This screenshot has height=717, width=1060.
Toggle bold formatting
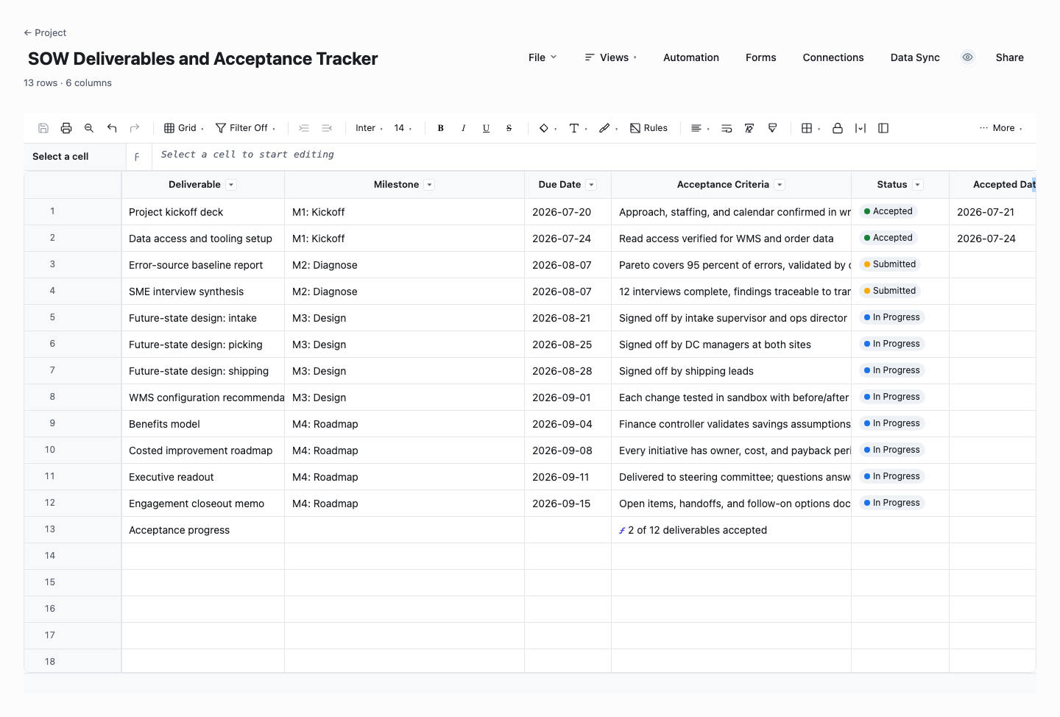440,128
